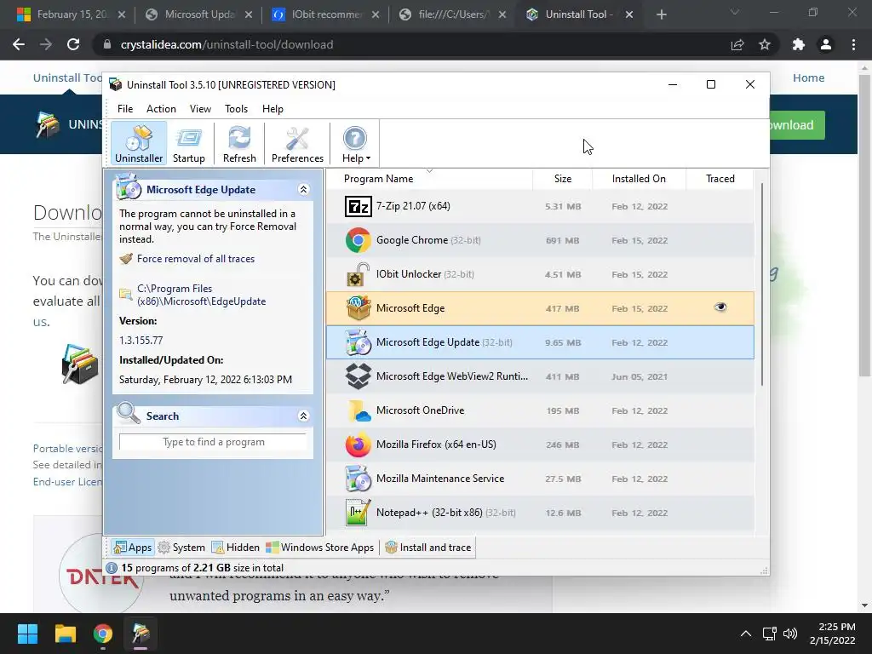Go back in Chrome
This screenshot has height=654, width=872.
(x=19, y=44)
